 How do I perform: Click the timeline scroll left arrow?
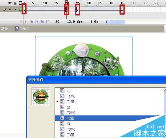click(106, 22)
